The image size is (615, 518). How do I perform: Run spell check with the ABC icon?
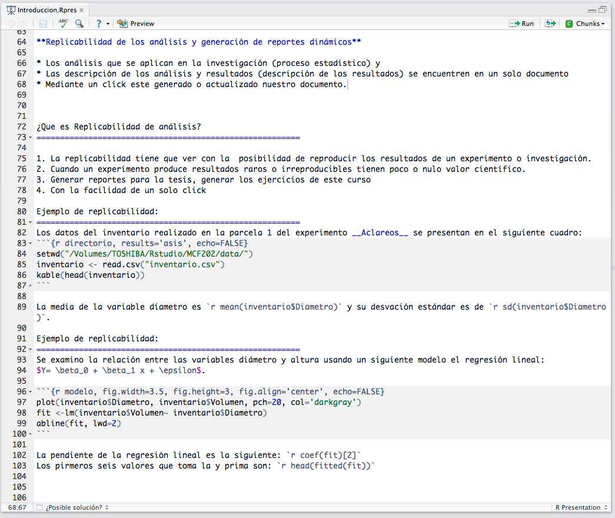(x=63, y=23)
